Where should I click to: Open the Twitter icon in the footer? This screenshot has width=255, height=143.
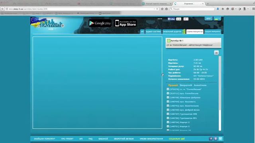(220, 139)
